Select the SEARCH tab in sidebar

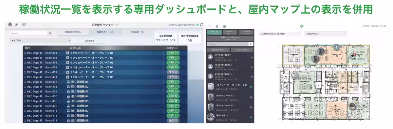click(246, 32)
